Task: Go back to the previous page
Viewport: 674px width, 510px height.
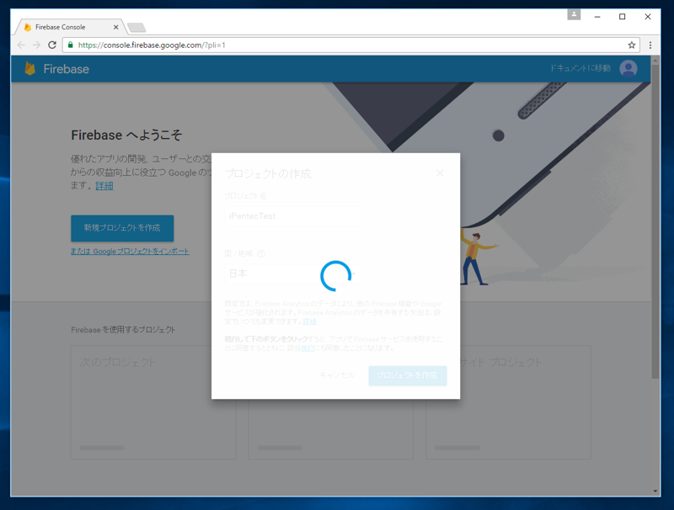Action: [21, 45]
